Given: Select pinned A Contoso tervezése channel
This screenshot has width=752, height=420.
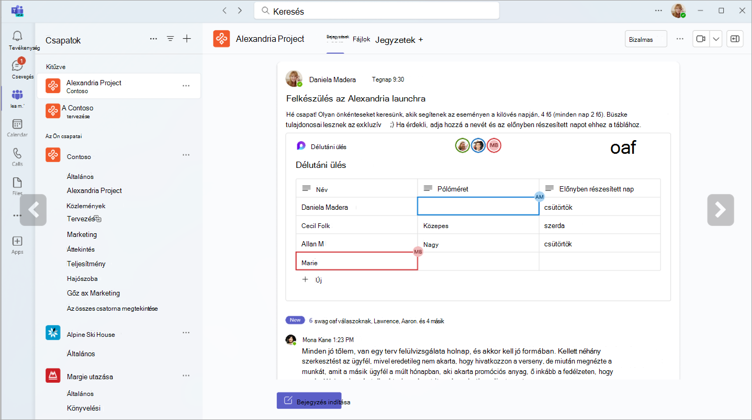Looking at the screenshot, I should tap(119, 111).
